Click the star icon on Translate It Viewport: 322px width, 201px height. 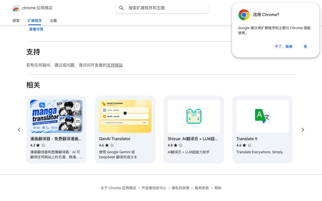(244, 145)
